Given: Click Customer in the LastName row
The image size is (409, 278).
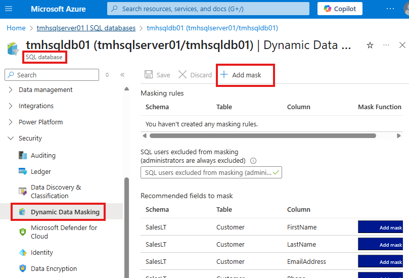Looking at the screenshot, I should tap(231, 244).
